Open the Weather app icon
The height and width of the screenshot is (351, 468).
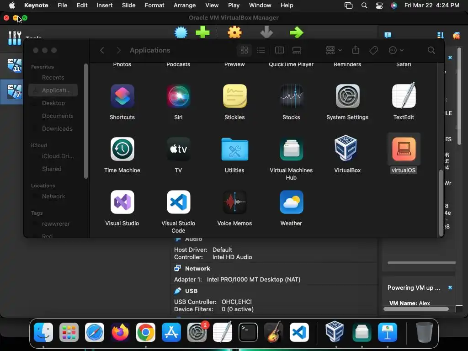291,202
